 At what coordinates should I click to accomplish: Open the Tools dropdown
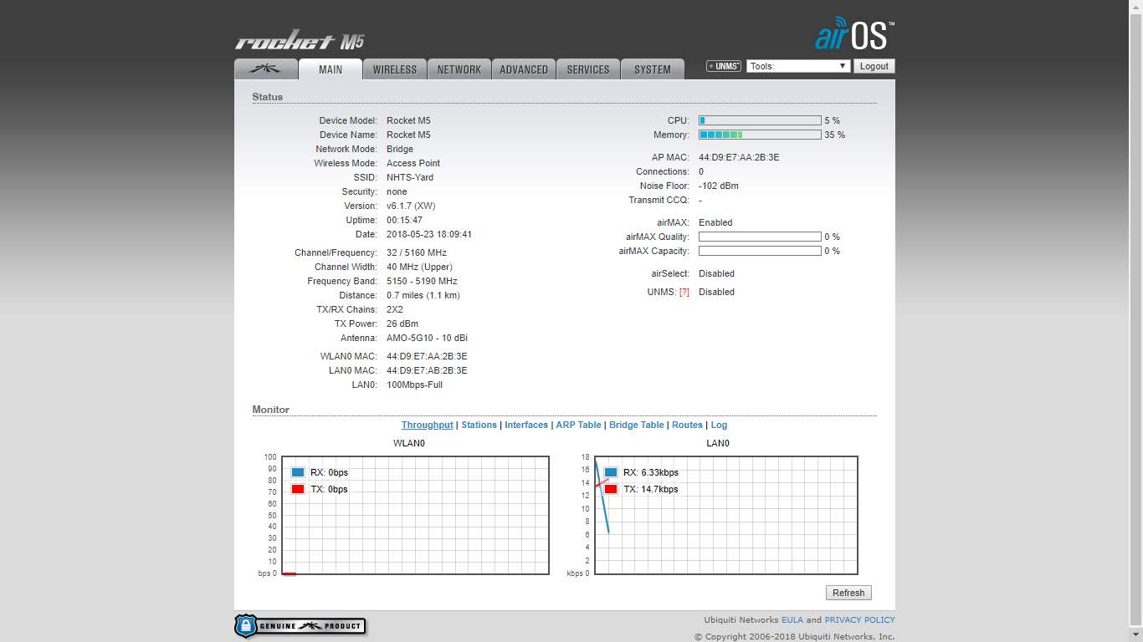pyautogui.click(x=798, y=66)
